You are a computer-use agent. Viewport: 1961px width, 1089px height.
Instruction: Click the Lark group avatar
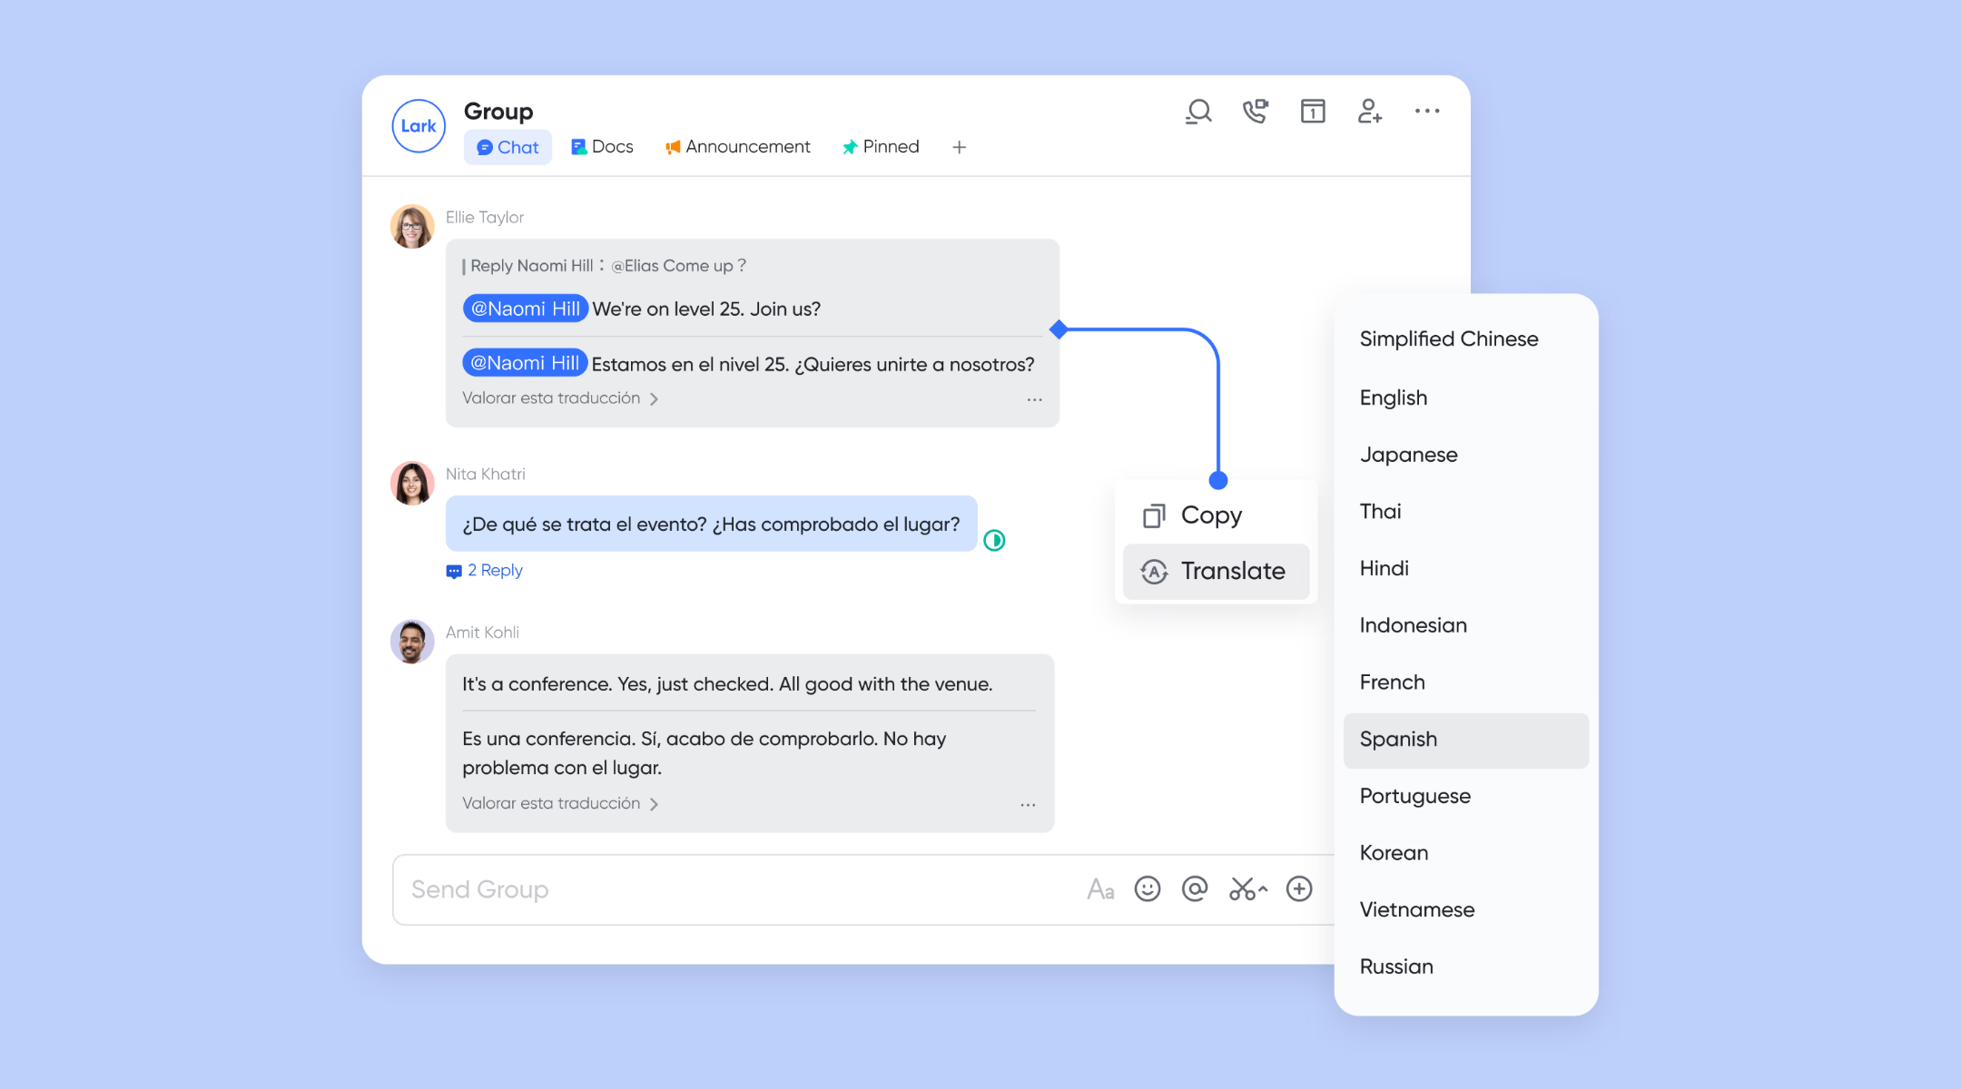[x=419, y=126]
